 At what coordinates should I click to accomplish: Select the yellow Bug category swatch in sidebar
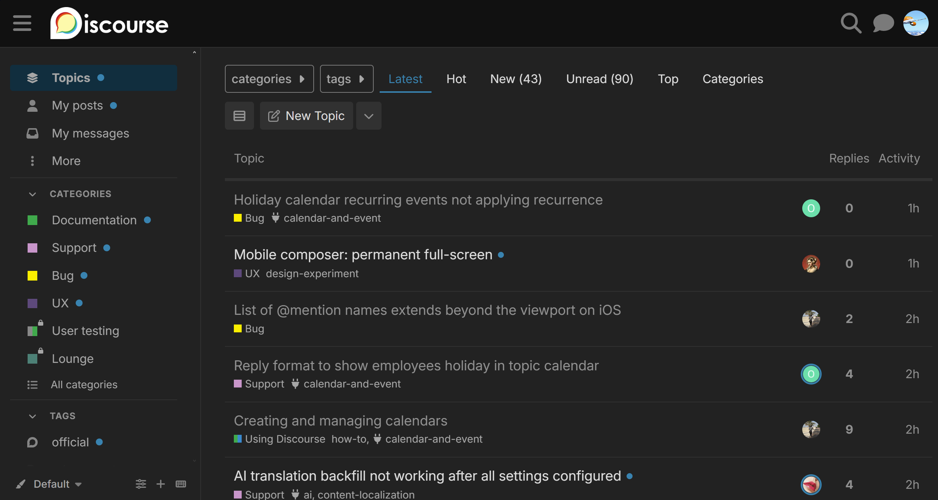tap(32, 276)
